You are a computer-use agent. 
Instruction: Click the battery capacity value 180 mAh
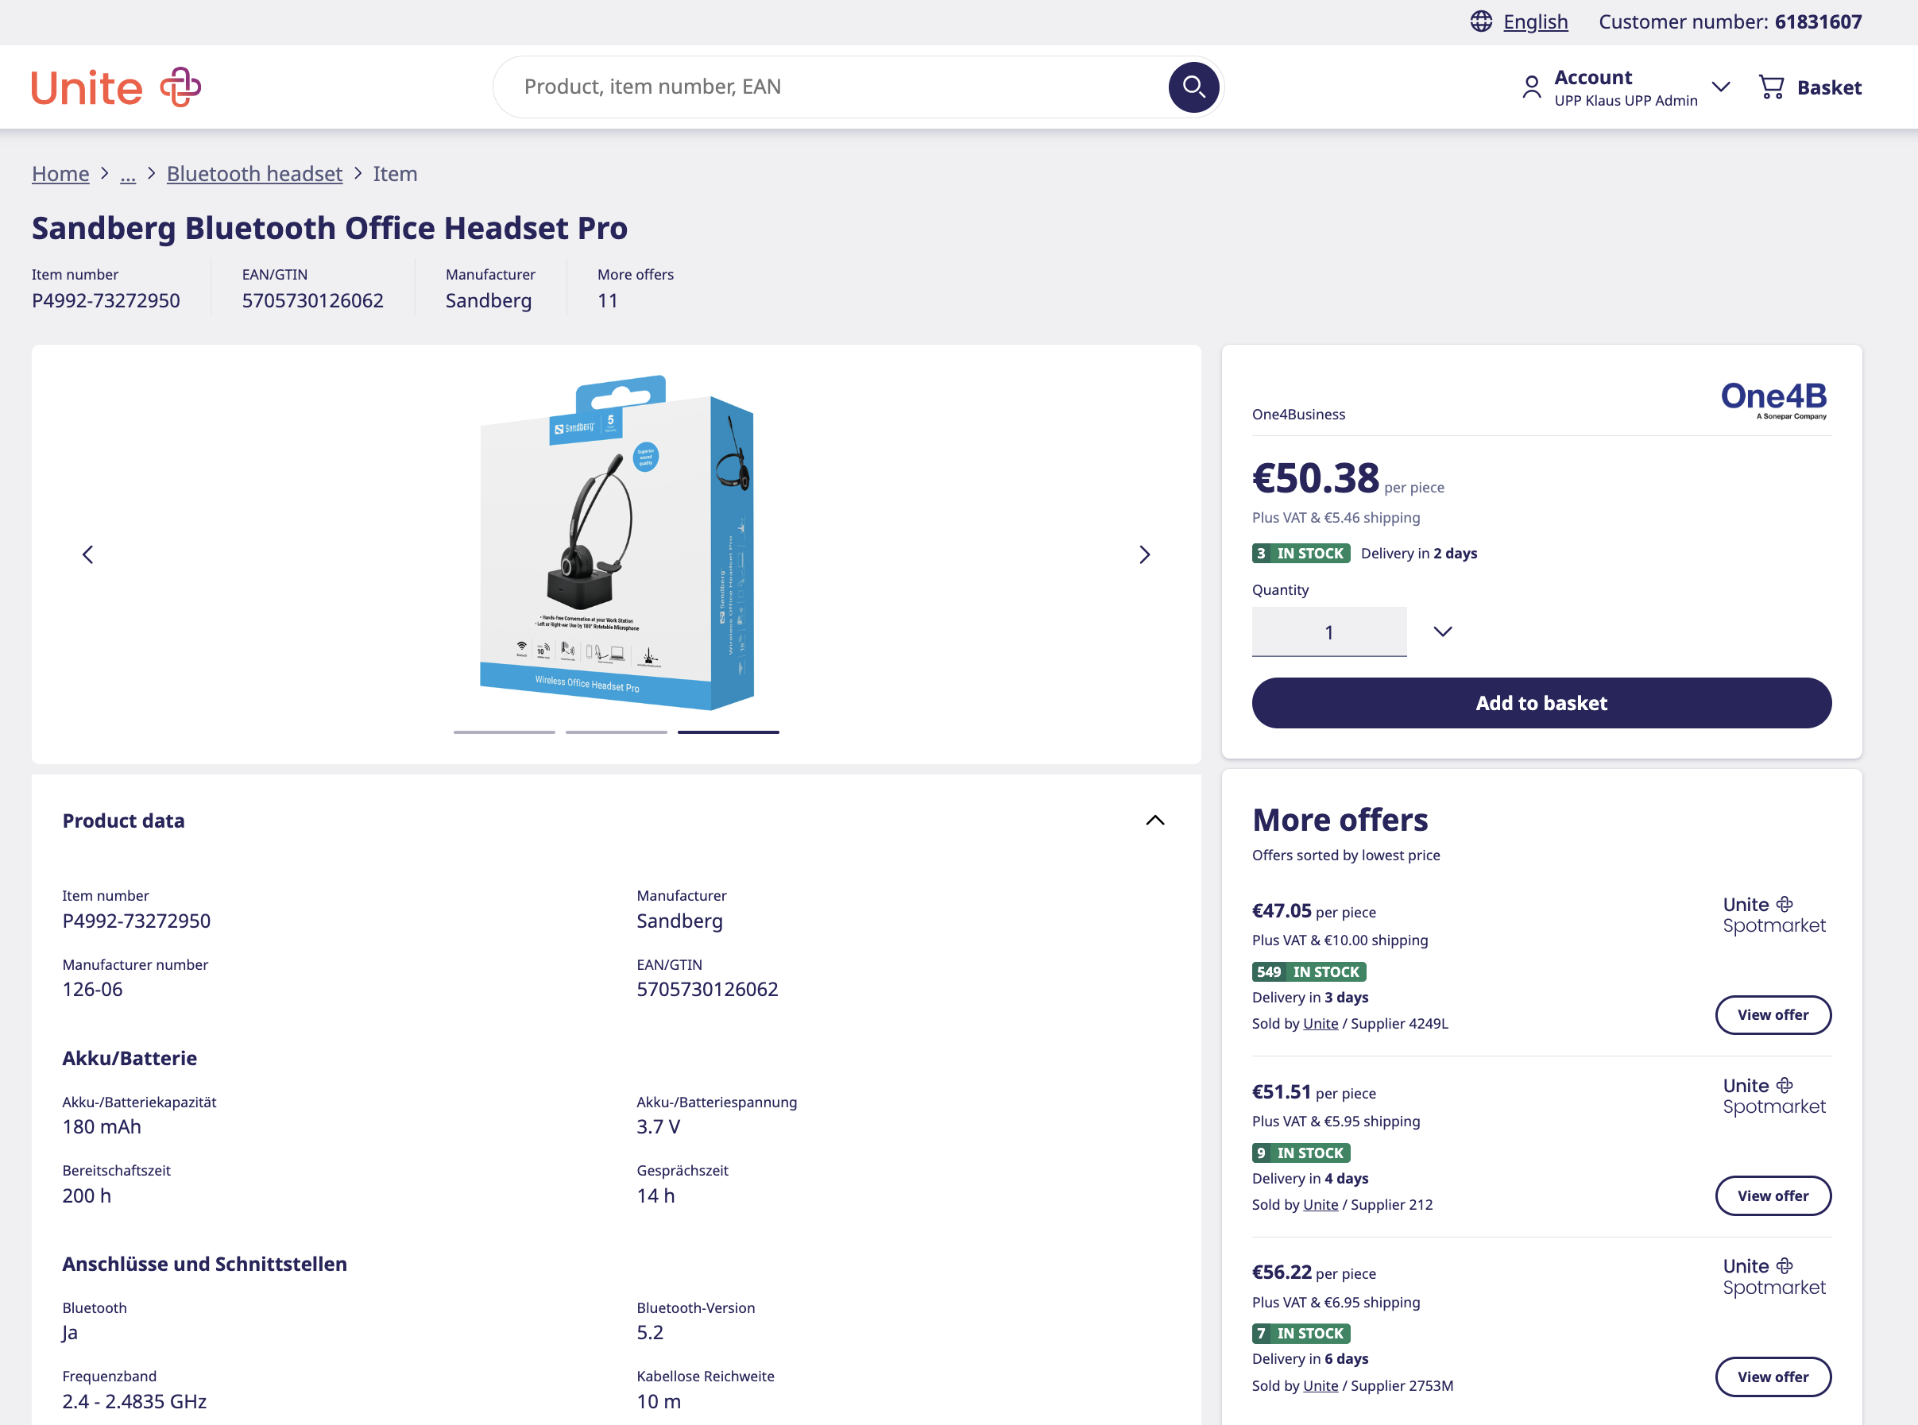pos(102,1127)
